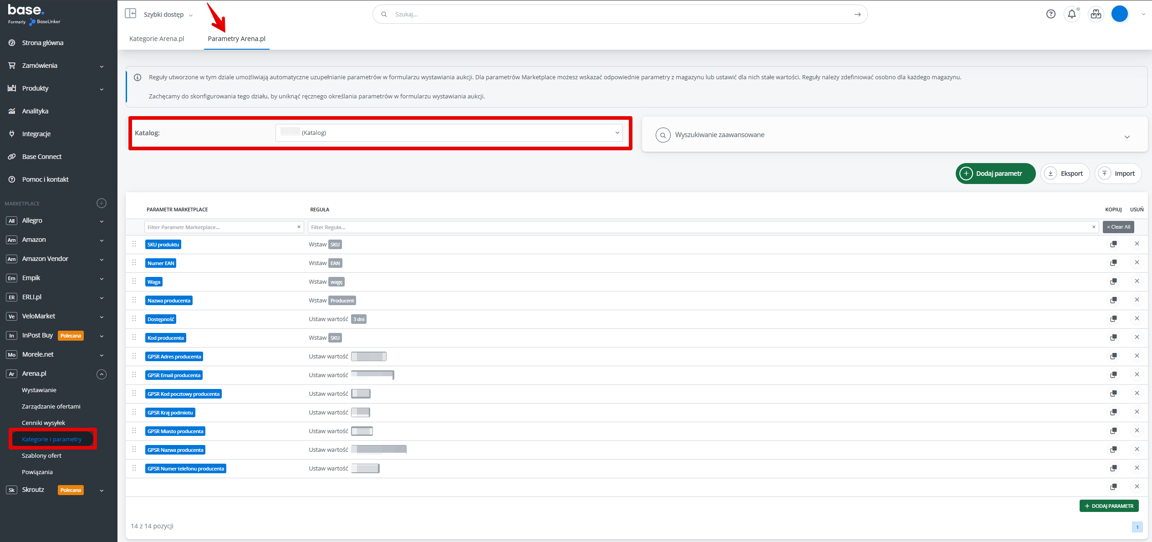Screen dimensions: 1152x542
Task: Switch to Kategorie Arena.pl tab
Action: click(x=157, y=39)
